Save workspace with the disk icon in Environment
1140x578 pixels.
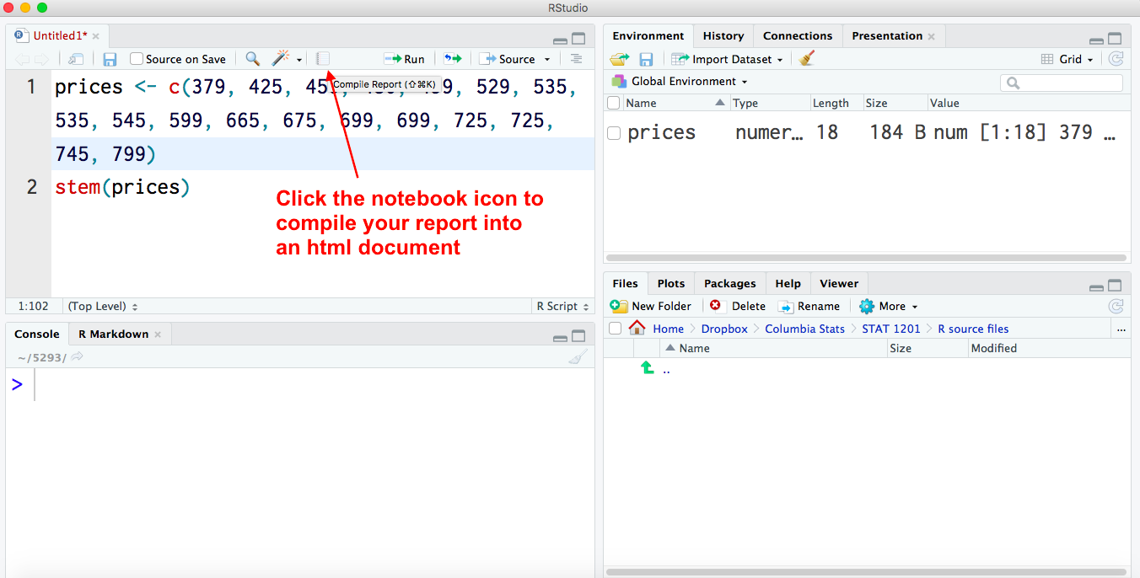click(x=646, y=59)
